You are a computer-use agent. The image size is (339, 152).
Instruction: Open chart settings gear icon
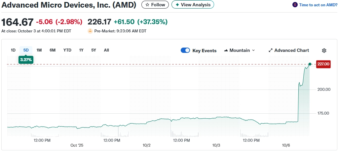[x=324, y=51]
